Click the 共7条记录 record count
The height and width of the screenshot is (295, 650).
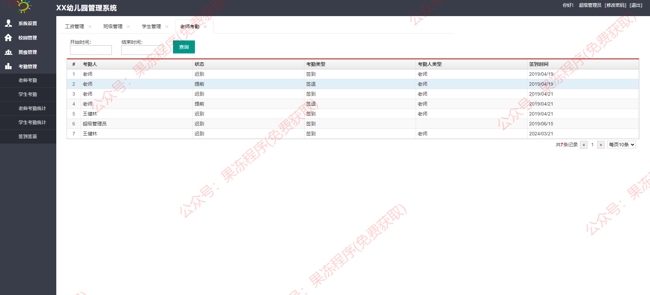567,145
